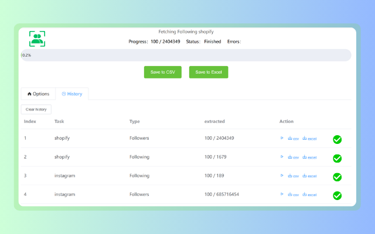The image size is (375, 234).
Task: Click the Action column header
Action: click(x=287, y=121)
